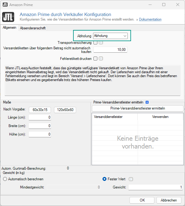The image size is (185, 206).
Task: Click the Verwenden column header
Action: click(x=160, y=117)
